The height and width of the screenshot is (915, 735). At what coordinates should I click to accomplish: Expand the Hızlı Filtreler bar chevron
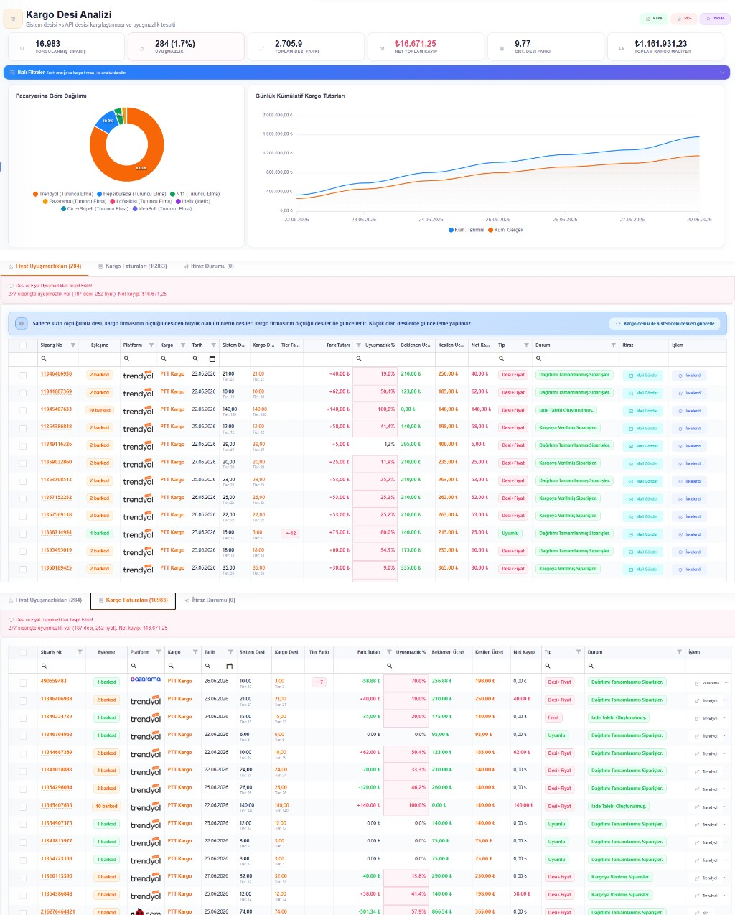click(x=721, y=73)
